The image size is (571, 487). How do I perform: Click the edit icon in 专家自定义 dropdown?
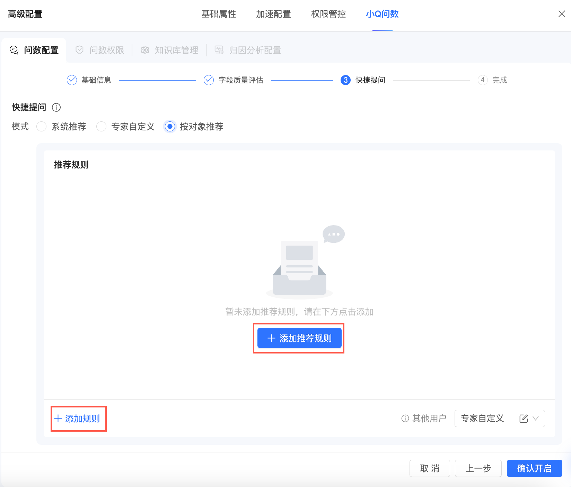(524, 419)
